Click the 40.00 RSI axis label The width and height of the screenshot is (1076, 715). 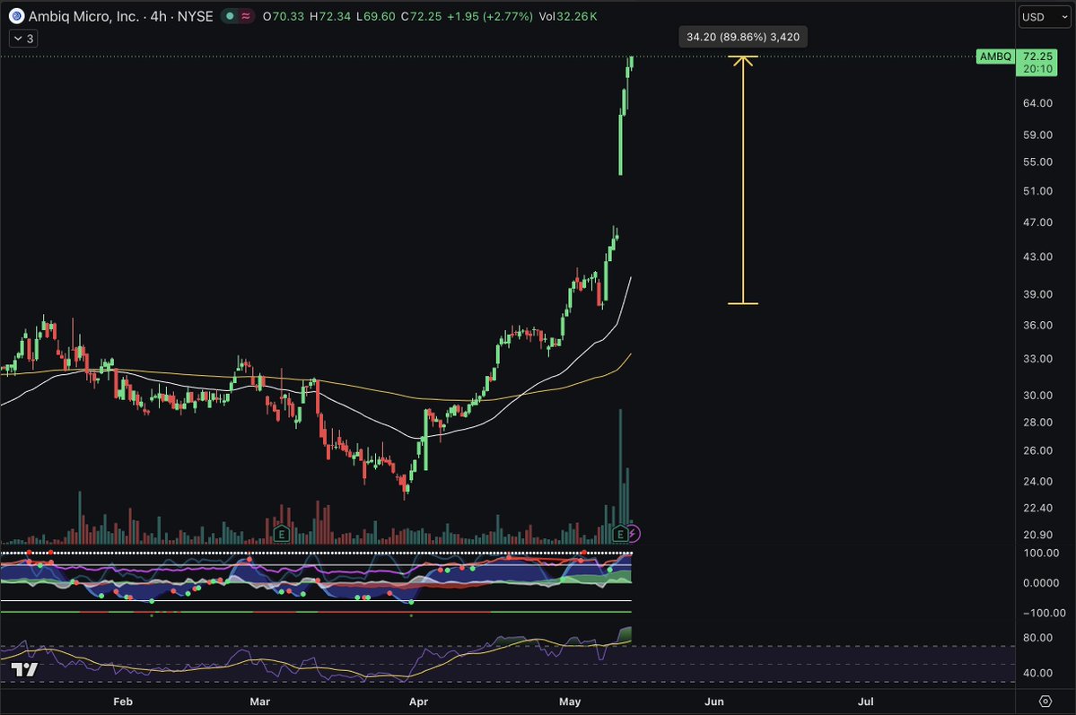(1037, 673)
